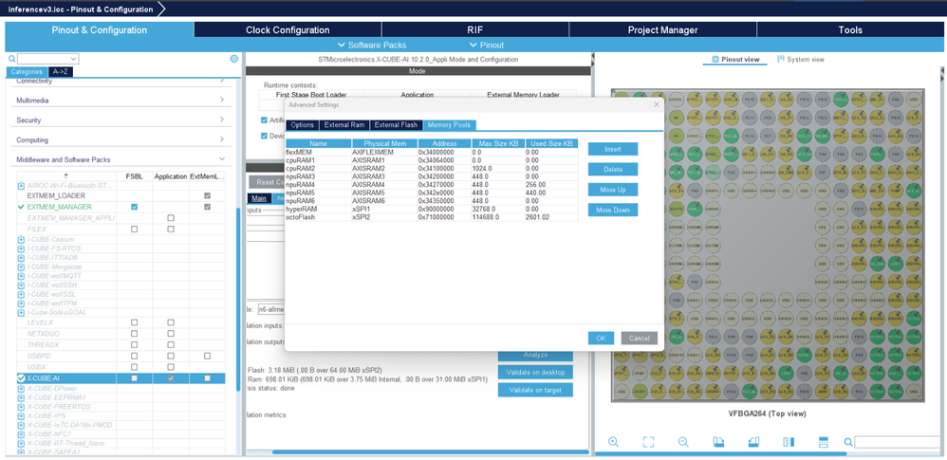The height and width of the screenshot is (460, 947).
Task: Click download icon for I-CUBE-wolfMQTT
Action: 22,276
